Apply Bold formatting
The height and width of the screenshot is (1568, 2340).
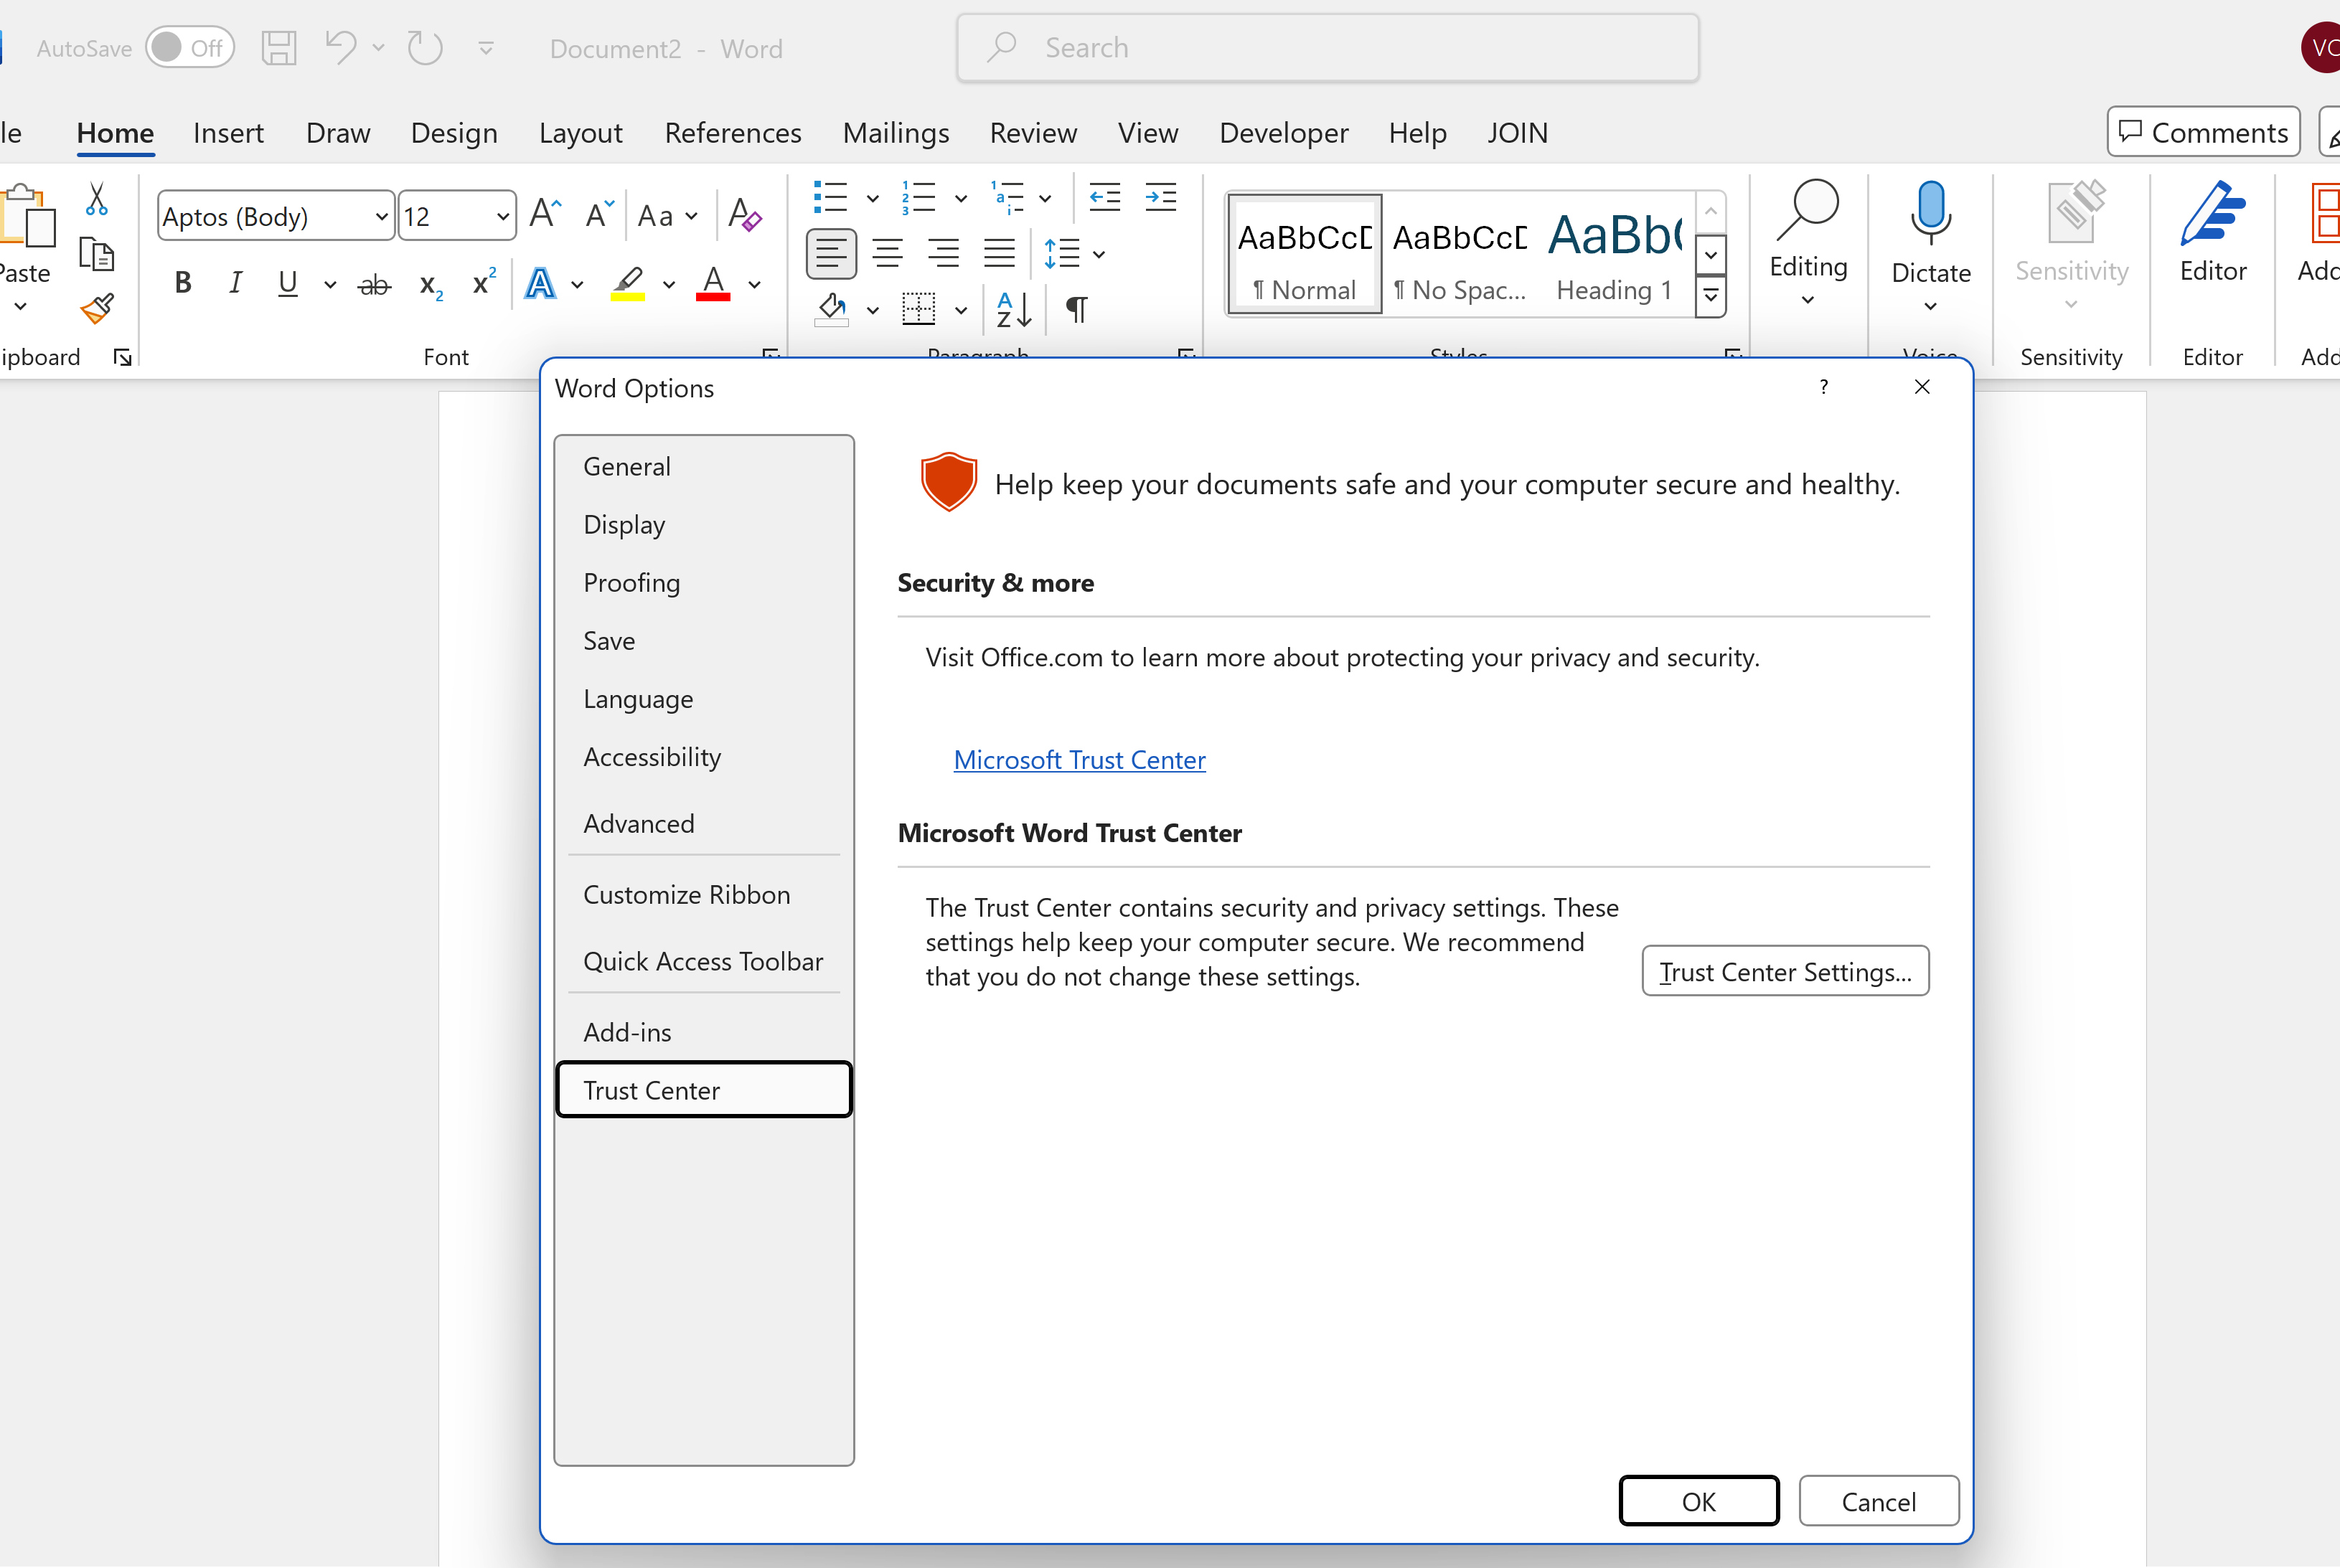pos(182,284)
